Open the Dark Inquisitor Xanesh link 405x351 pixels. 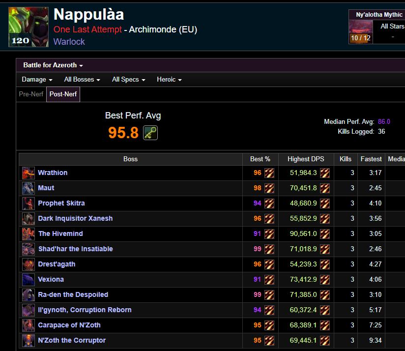[x=75, y=218]
